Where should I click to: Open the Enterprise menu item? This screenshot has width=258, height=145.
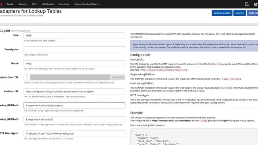click(64, 4)
